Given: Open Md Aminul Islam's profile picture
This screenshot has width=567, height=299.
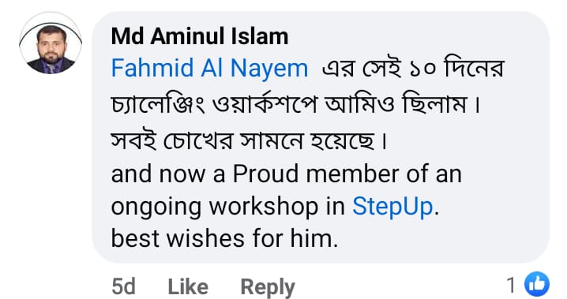Looking at the screenshot, I should 51,43.
